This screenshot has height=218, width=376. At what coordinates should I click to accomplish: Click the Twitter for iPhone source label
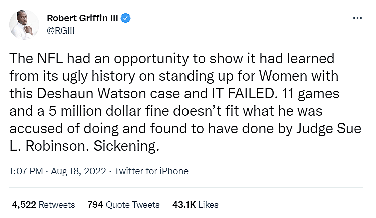151,171
